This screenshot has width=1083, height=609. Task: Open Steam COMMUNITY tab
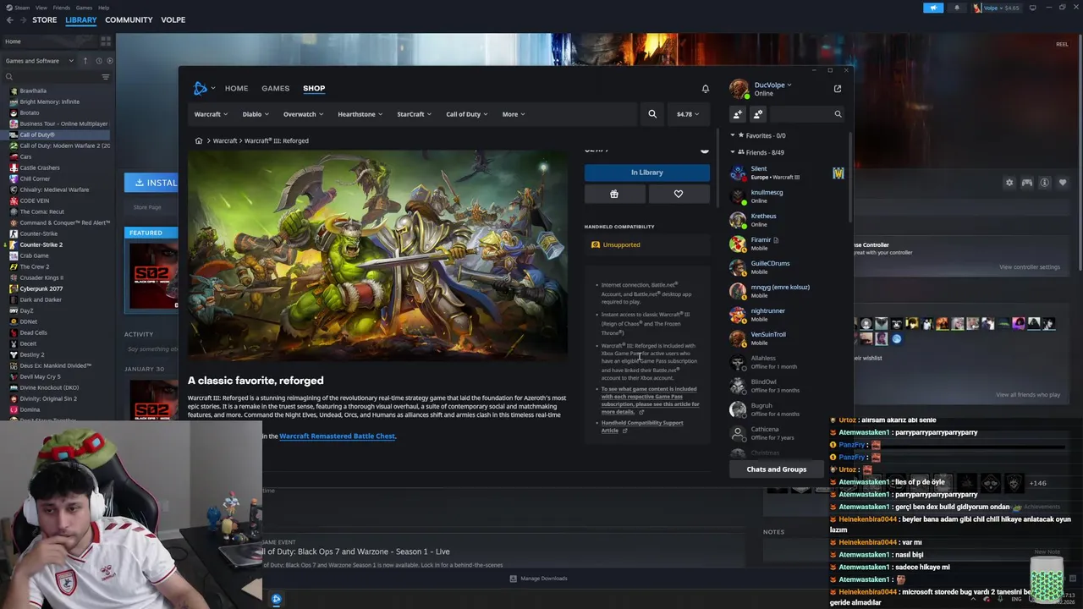click(x=129, y=20)
